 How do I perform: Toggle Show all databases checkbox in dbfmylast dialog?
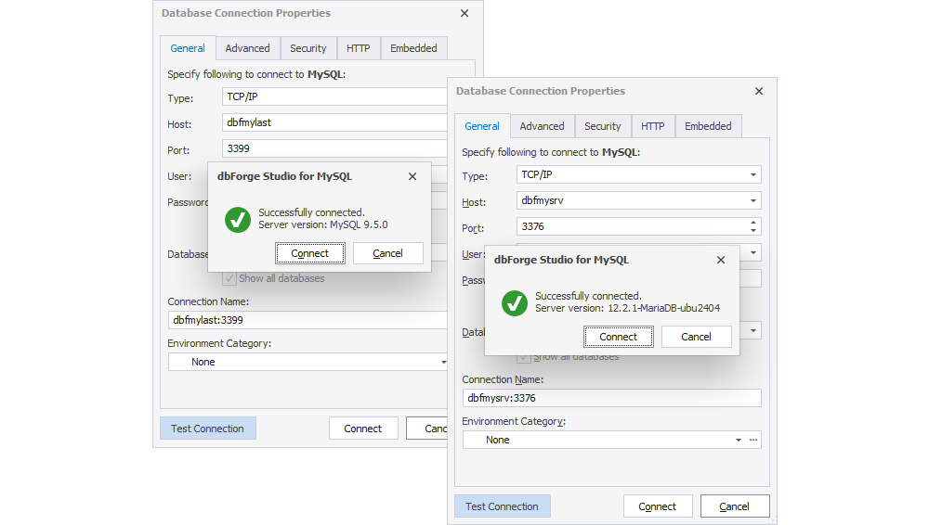pos(229,278)
